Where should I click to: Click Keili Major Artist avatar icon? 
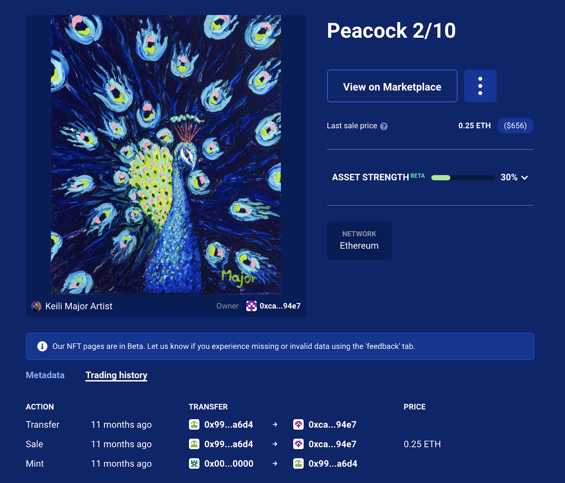click(36, 306)
